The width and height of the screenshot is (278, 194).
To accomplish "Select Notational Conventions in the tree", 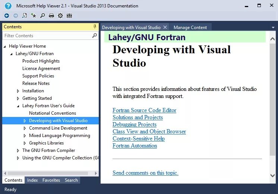I will pyautogui.click(x=53, y=113).
